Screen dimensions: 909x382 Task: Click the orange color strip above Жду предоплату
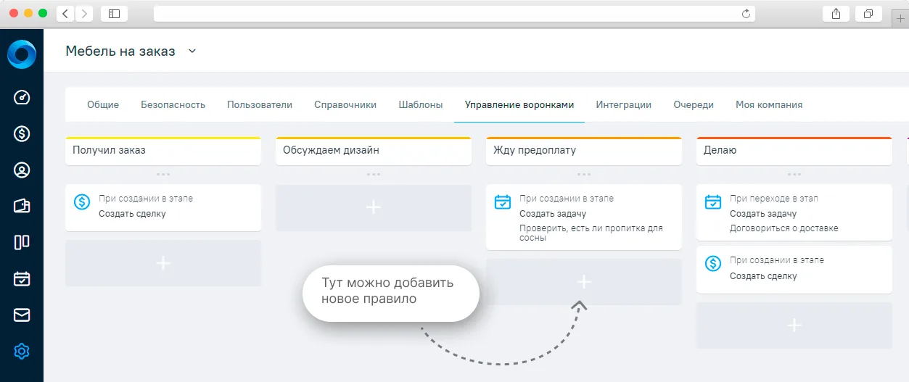584,138
